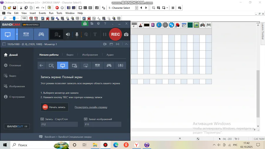Viewport: 265px width, 149px height.
Task: Open the Yandex Browser taskbar icon
Action: [x=137, y=145]
